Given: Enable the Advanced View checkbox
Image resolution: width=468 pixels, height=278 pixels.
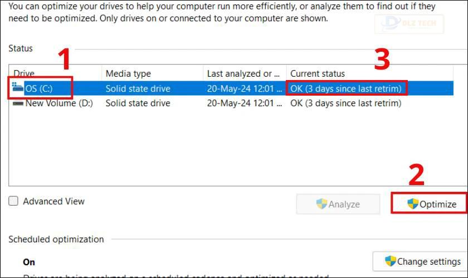Looking at the screenshot, I should coord(13,201).
